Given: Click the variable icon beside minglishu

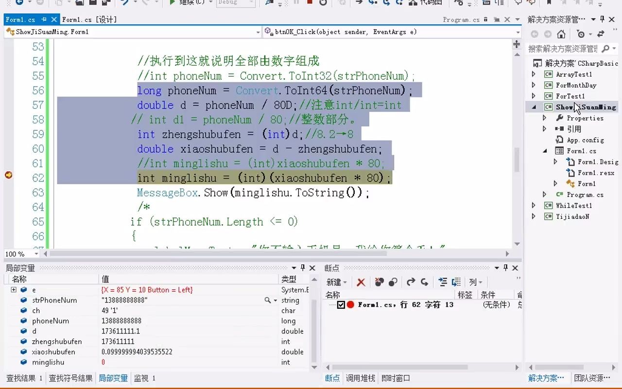Looking at the screenshot, I should click(x=23, y=362).
